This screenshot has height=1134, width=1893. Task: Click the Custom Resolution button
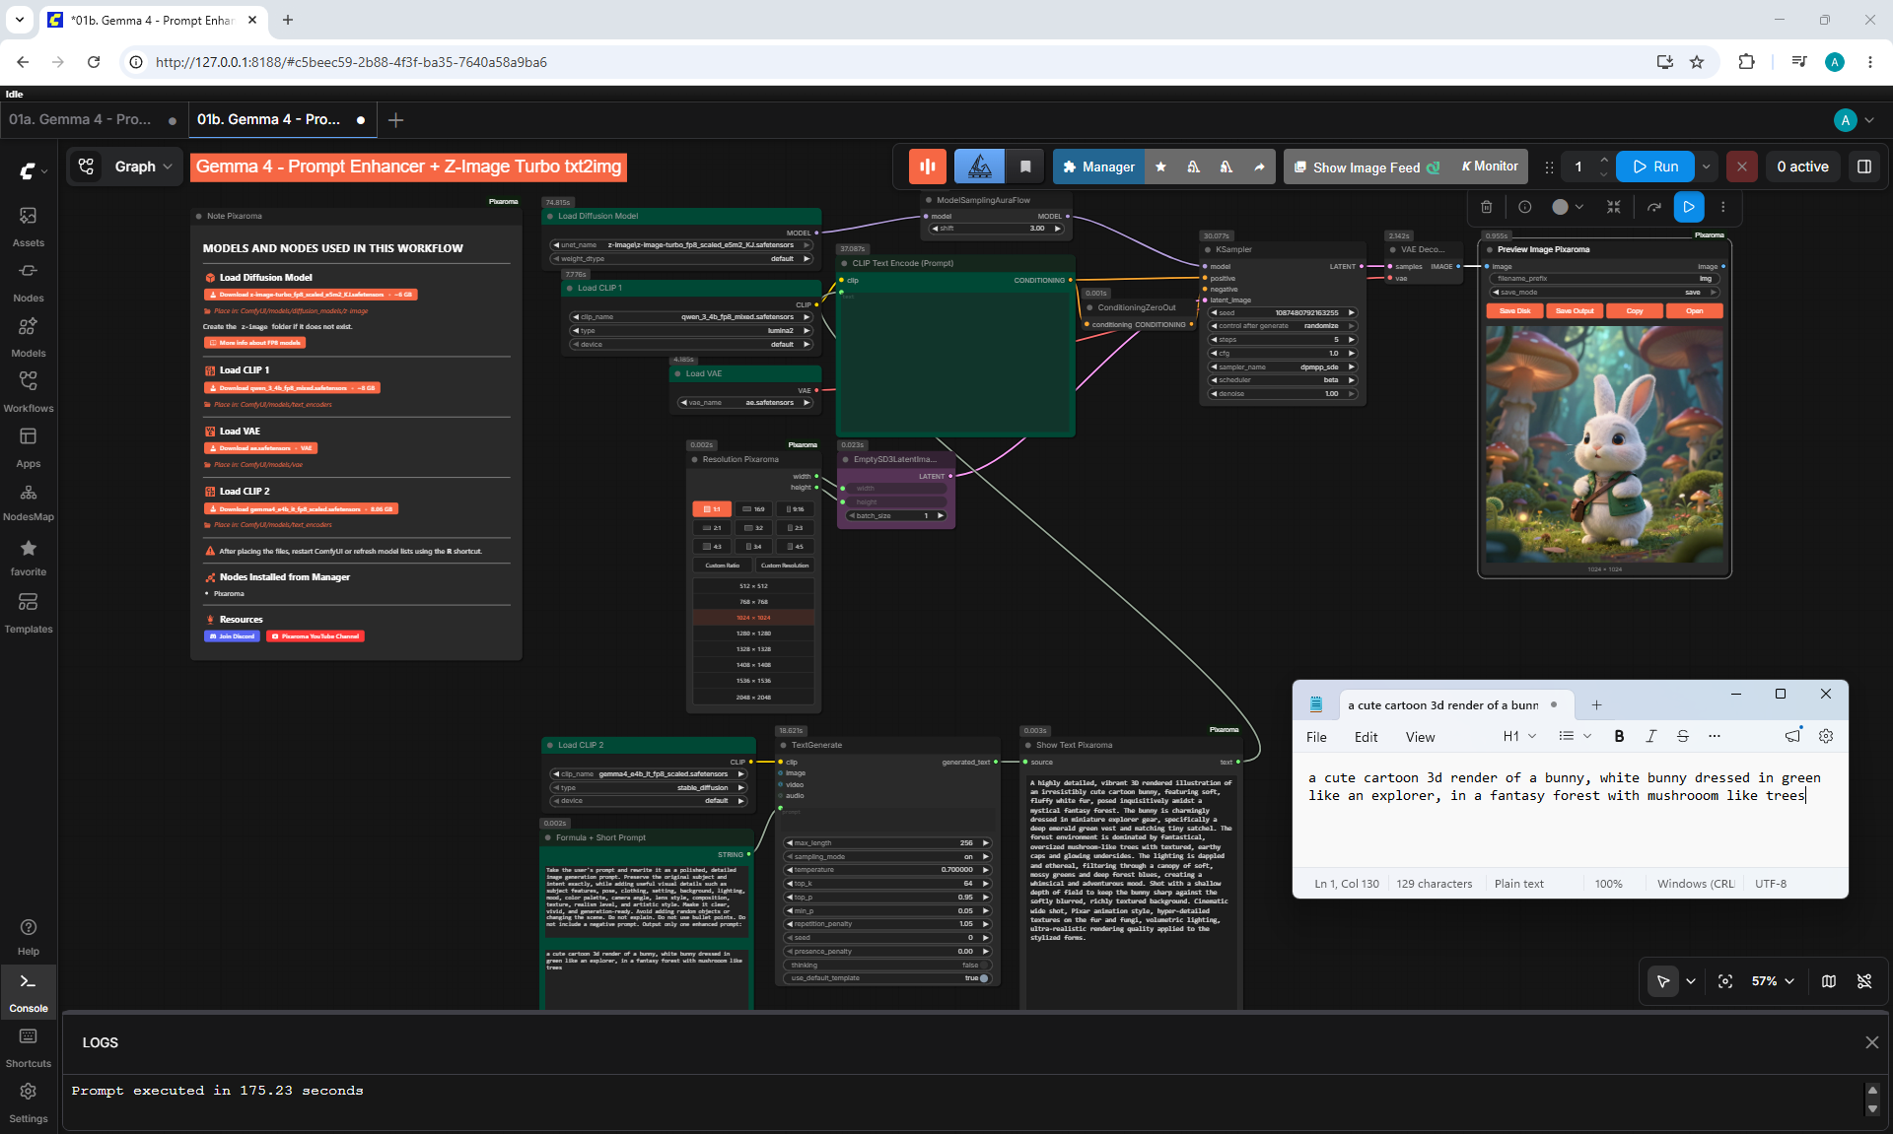(x=785, y=566)
